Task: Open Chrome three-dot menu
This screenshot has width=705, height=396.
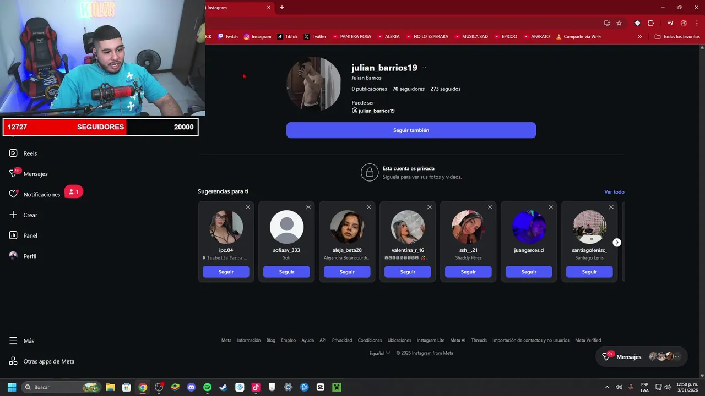Action: [696, 23]
